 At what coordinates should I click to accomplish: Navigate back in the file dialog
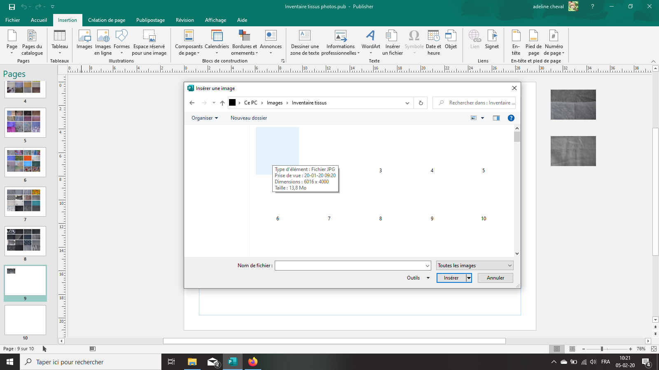click(x=192, y=103)
